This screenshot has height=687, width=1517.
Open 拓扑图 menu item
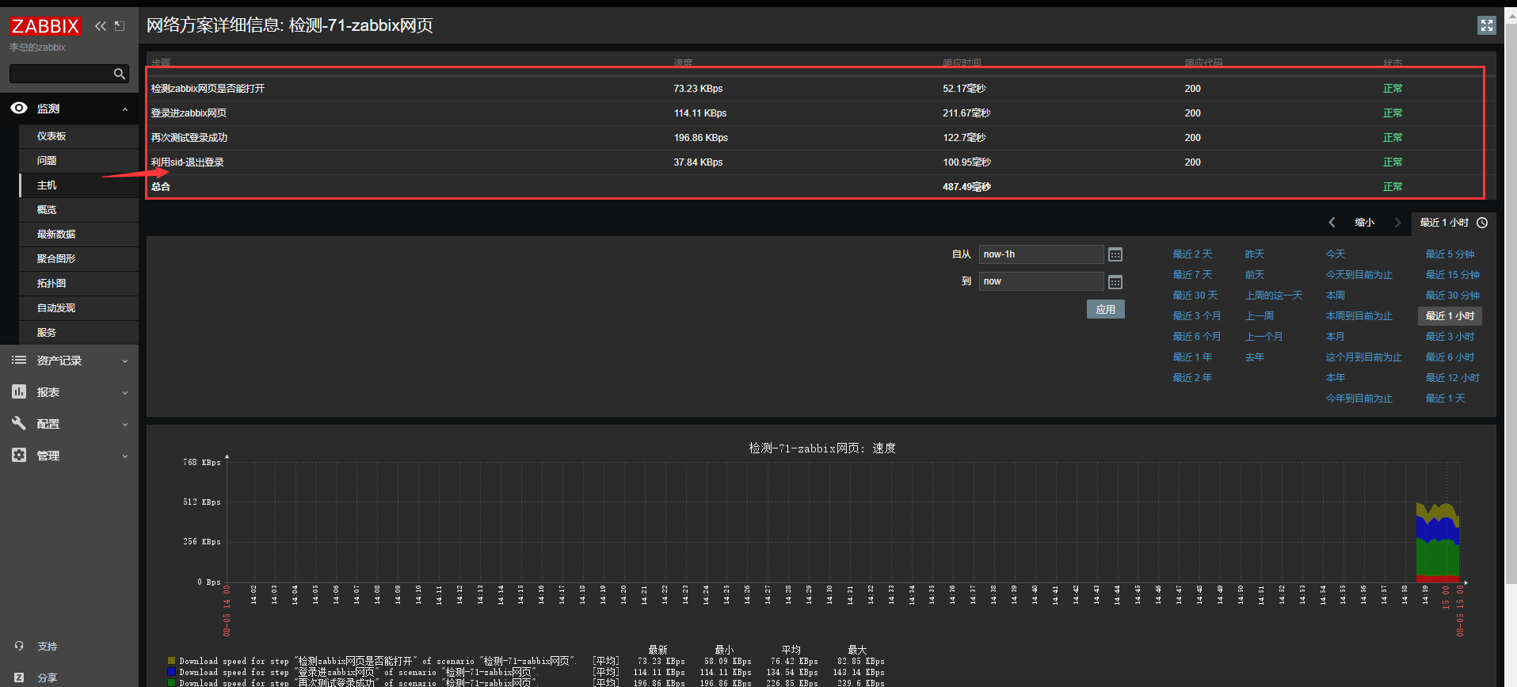pos(51,284)
